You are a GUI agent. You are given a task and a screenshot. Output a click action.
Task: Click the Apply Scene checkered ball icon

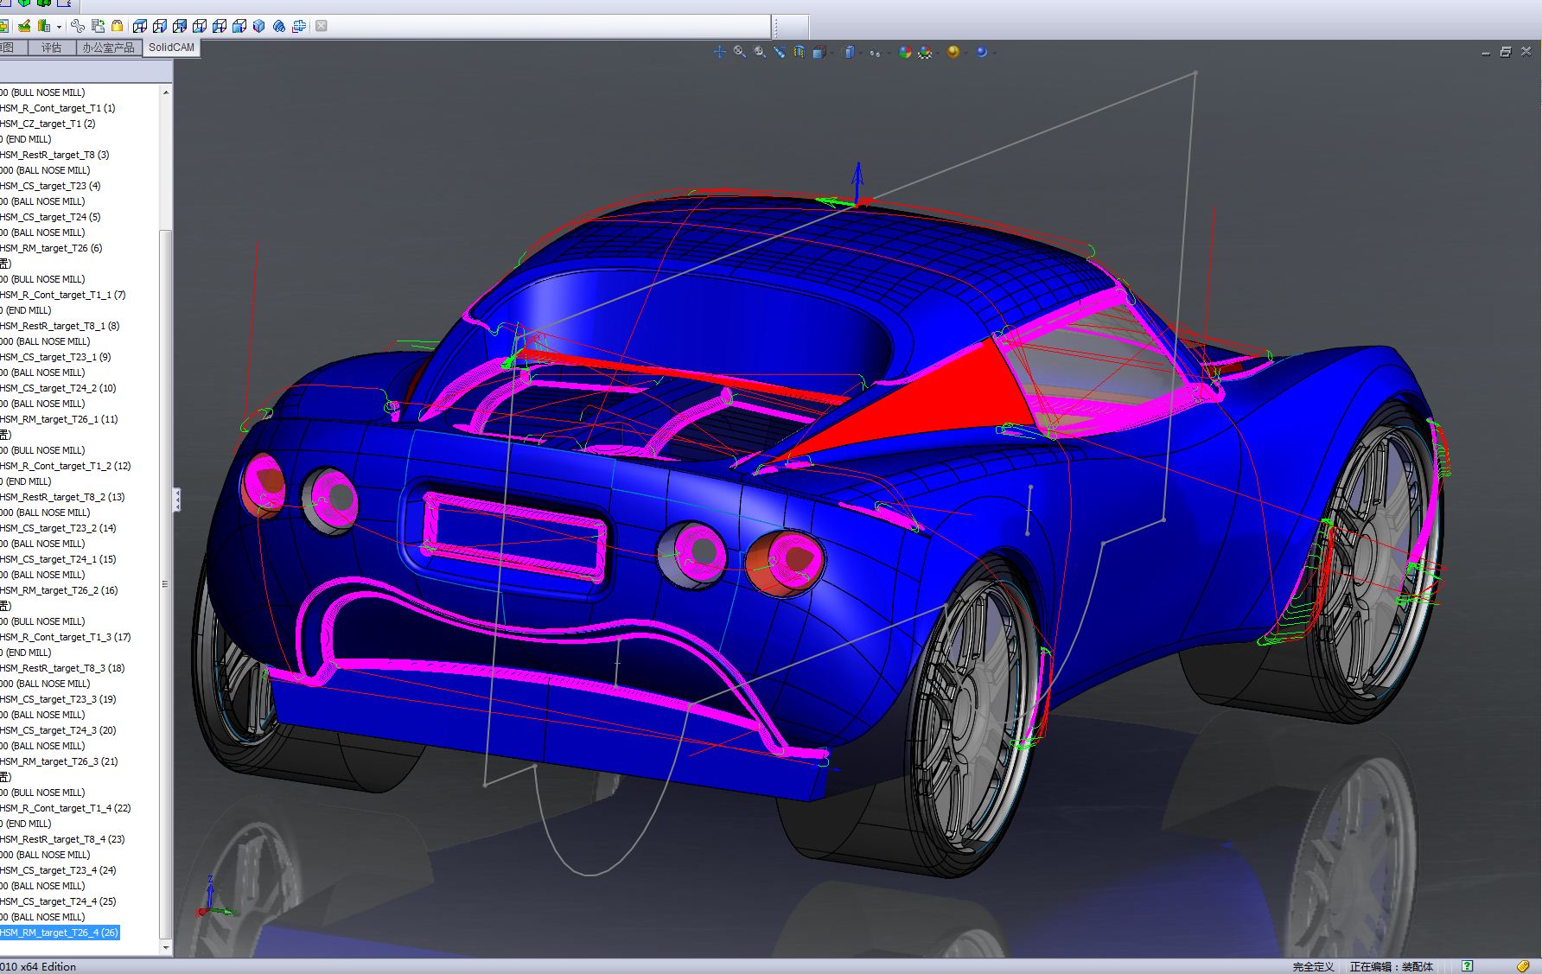click(x=925, y=53)
